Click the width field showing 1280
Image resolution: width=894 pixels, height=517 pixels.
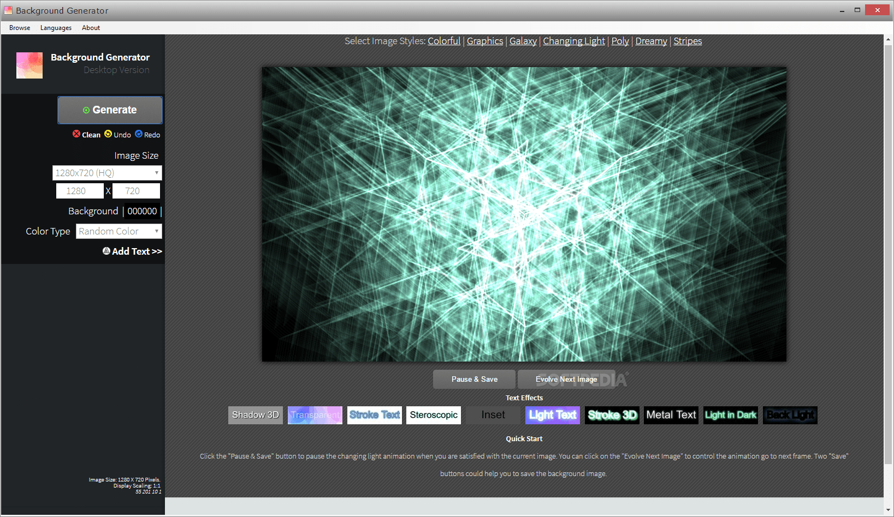(80, 191)
